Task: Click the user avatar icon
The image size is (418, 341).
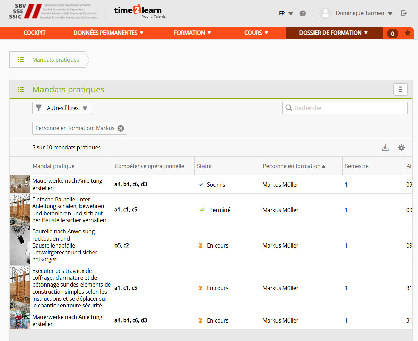Action: click(x=325, y=13)
